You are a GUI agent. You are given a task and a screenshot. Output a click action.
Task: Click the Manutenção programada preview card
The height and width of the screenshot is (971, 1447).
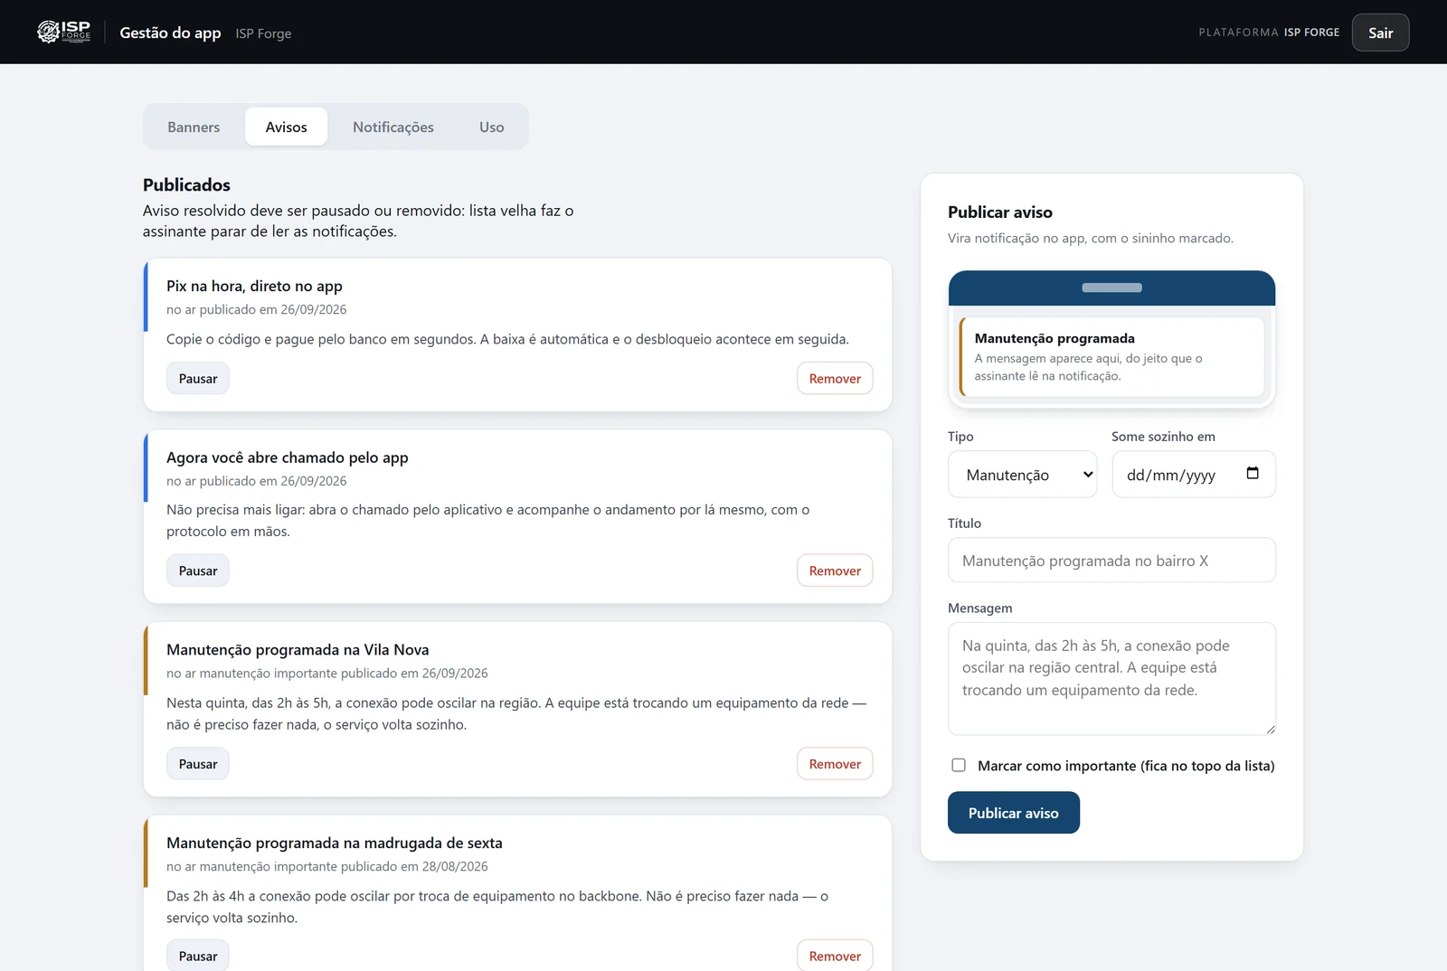coord(1111,356)
